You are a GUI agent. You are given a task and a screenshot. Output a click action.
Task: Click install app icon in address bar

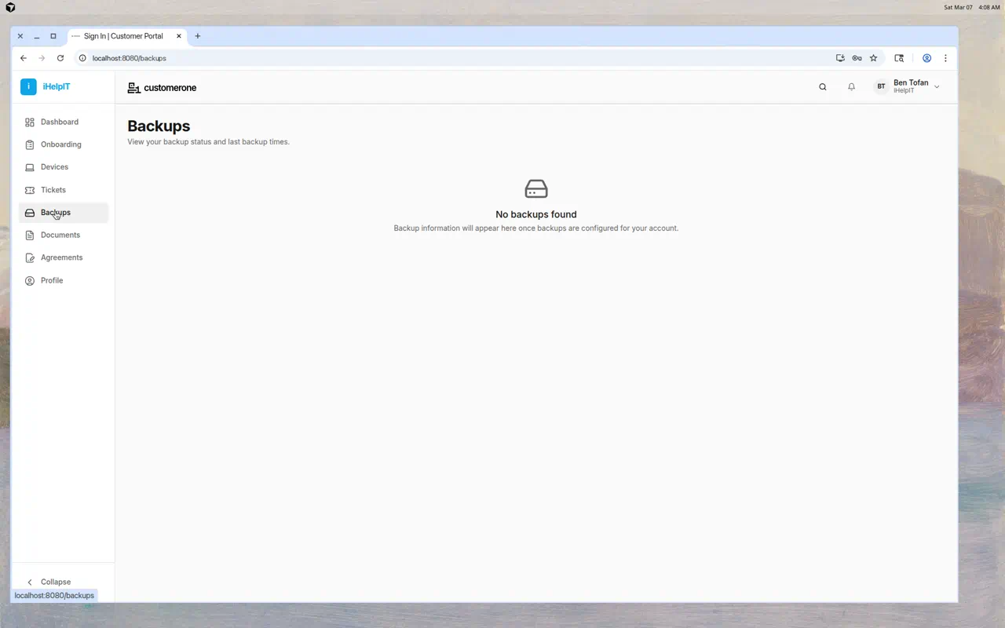[840, 58]
